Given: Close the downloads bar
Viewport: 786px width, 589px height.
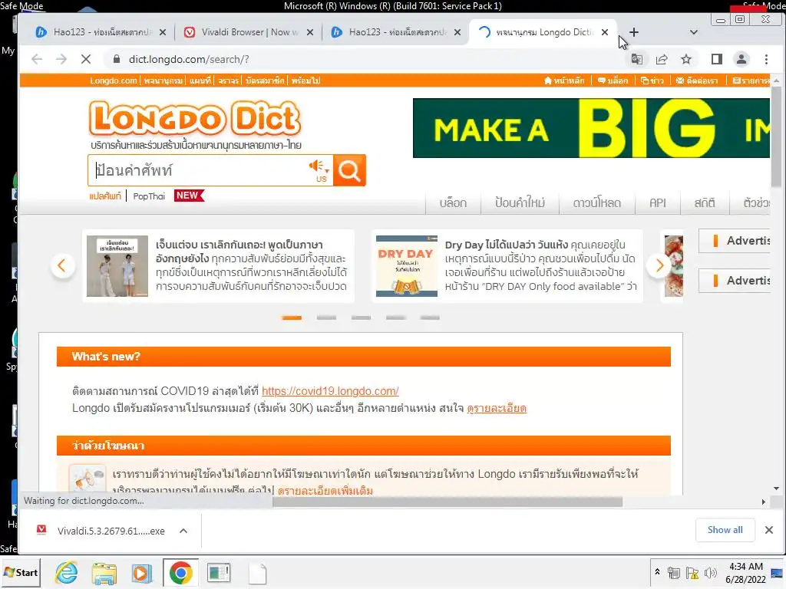Looking at the screenshot, I should coord(769,530).
